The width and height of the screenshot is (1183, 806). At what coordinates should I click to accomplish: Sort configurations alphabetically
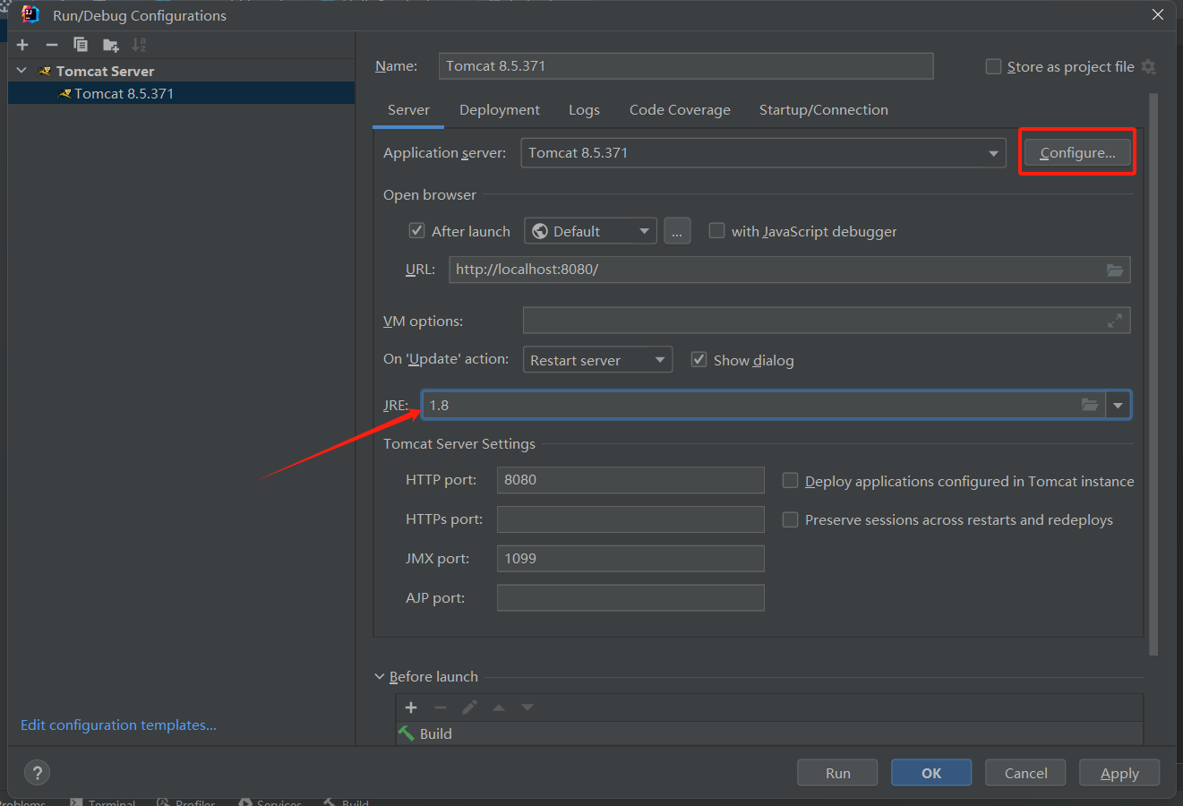(x=139, y=45)
